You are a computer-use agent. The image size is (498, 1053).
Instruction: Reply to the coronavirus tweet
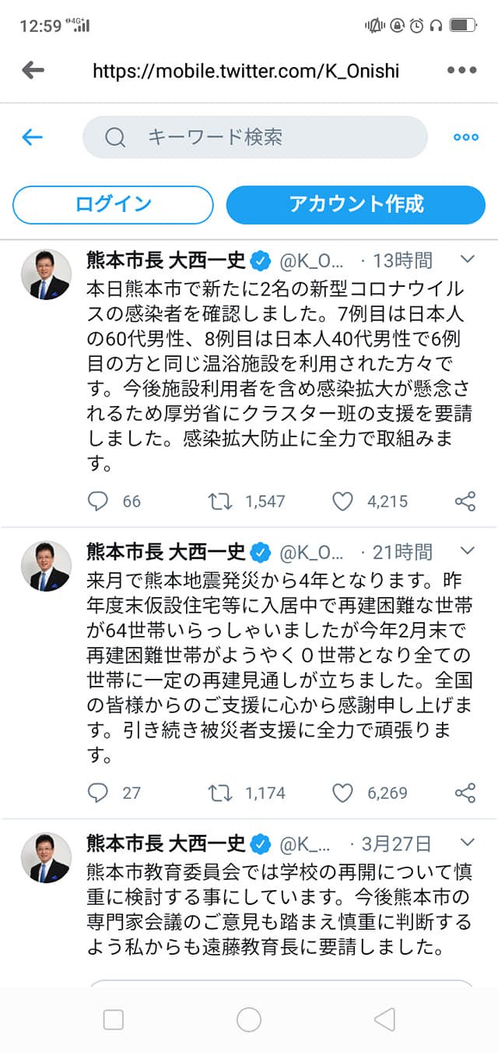pyautogui.click(x=98, y=501)
